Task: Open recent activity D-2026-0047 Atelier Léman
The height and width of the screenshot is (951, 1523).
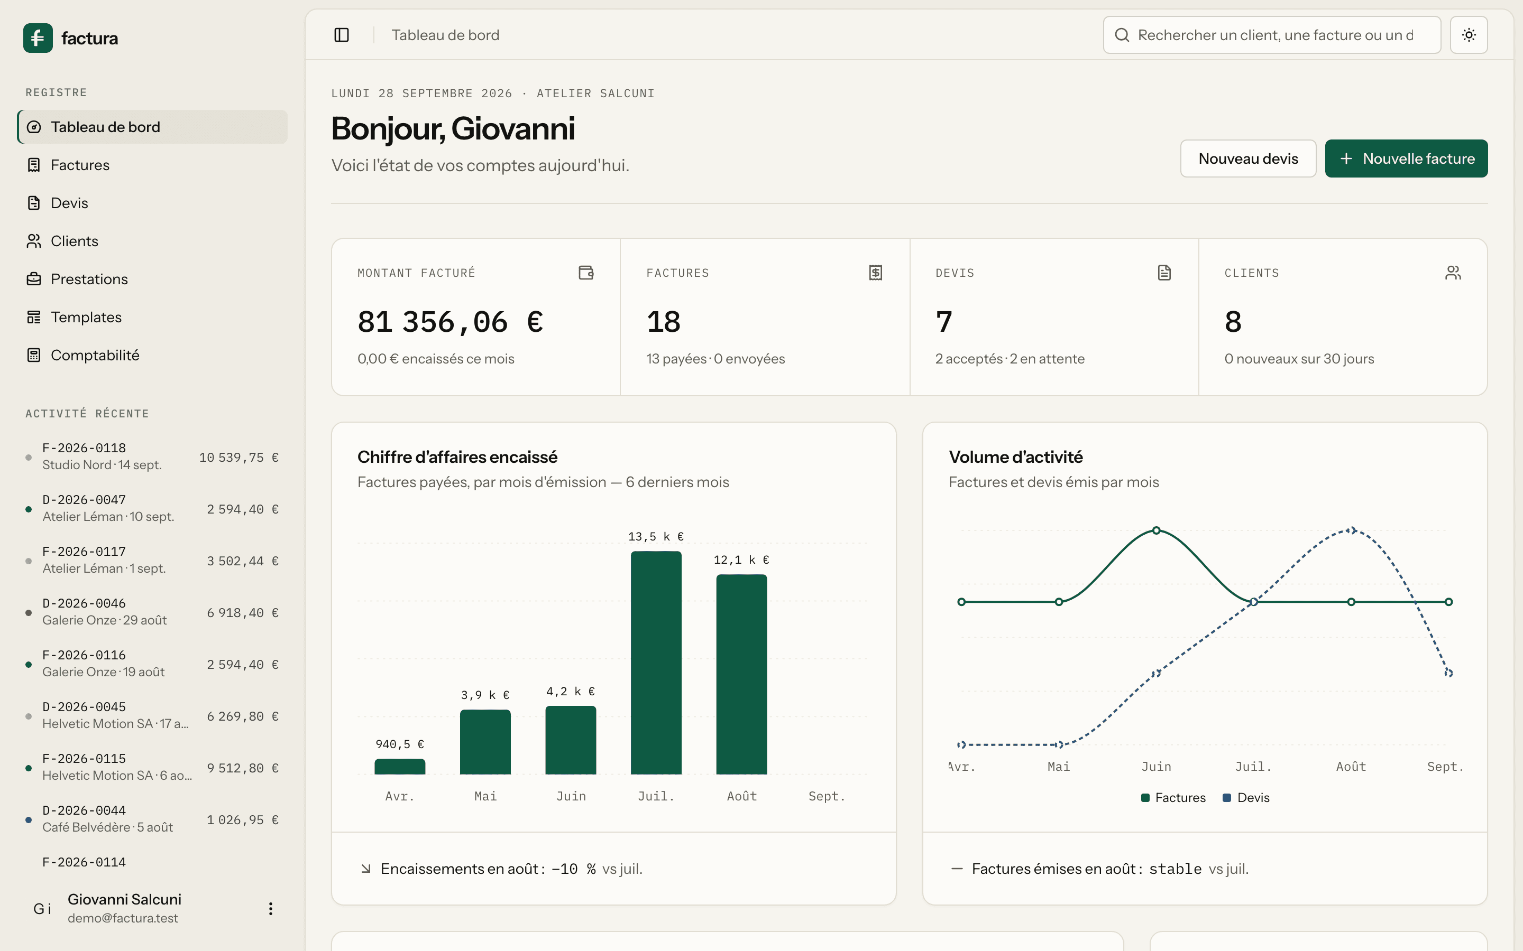Action: click(152, 508)
